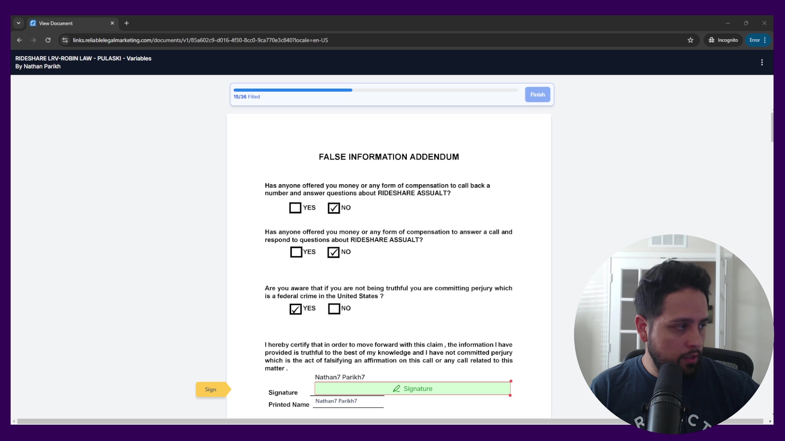Uncheck NO for the answer a call question
The image size is (785, 441).
click(x=334, y=252)
